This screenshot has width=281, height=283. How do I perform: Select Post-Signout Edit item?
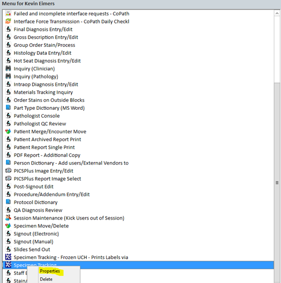(34, 187)
